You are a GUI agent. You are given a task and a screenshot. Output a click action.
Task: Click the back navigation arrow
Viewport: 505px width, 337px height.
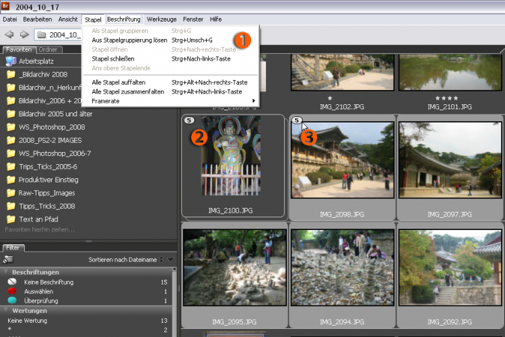(x=9, y=34)
